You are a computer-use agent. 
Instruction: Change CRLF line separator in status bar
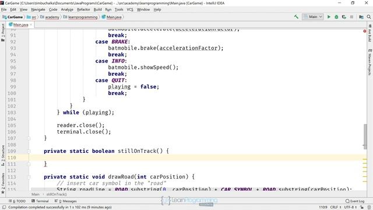coord(336,208)
